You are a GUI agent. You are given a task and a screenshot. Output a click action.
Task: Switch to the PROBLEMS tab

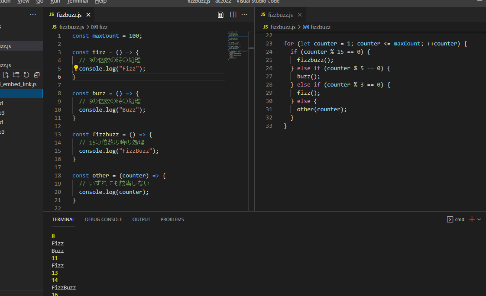click(x=172, y=219)
